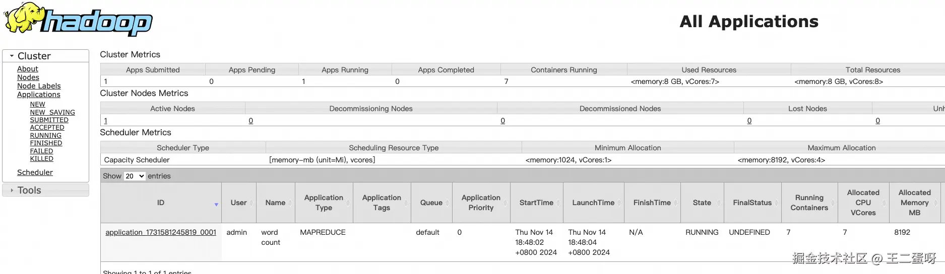Open the About link
The image size is (945, 274).
[28, 69]
